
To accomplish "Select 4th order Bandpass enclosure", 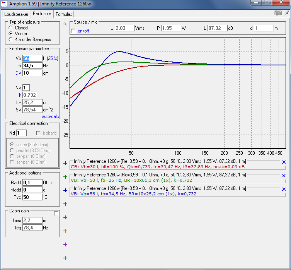I will [x=30, y=39].
